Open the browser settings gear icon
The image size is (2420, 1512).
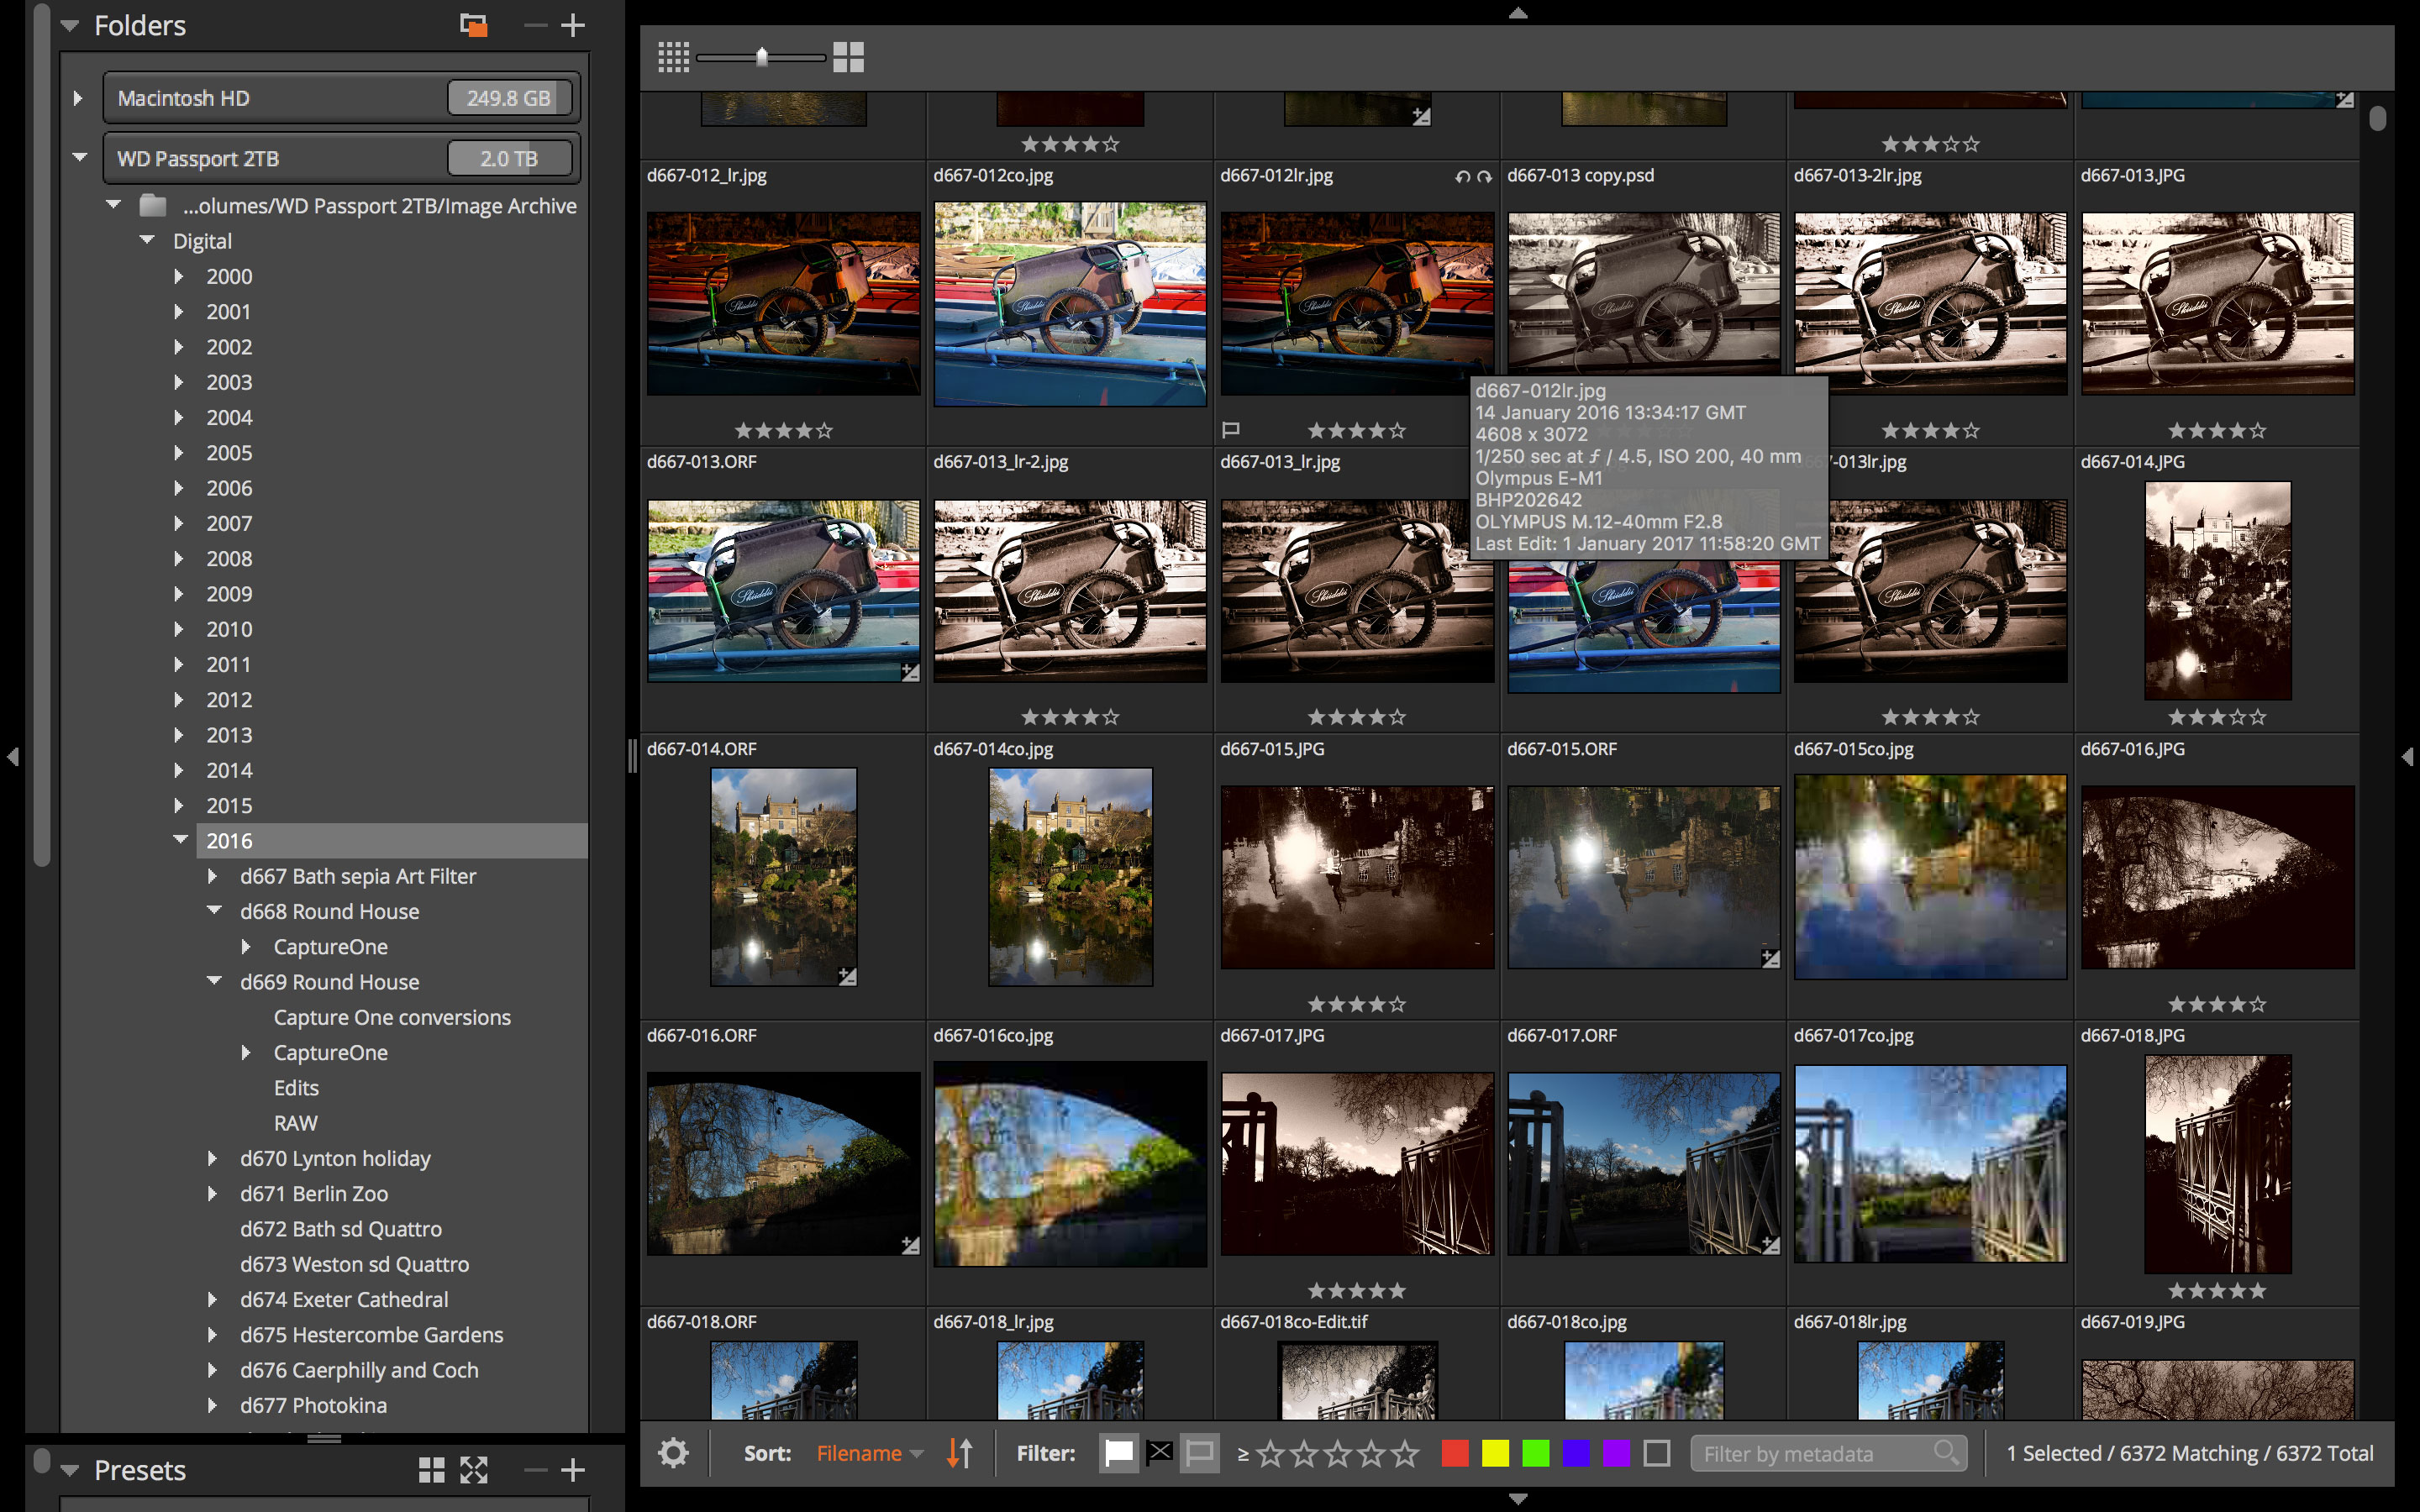[673, 1453]
